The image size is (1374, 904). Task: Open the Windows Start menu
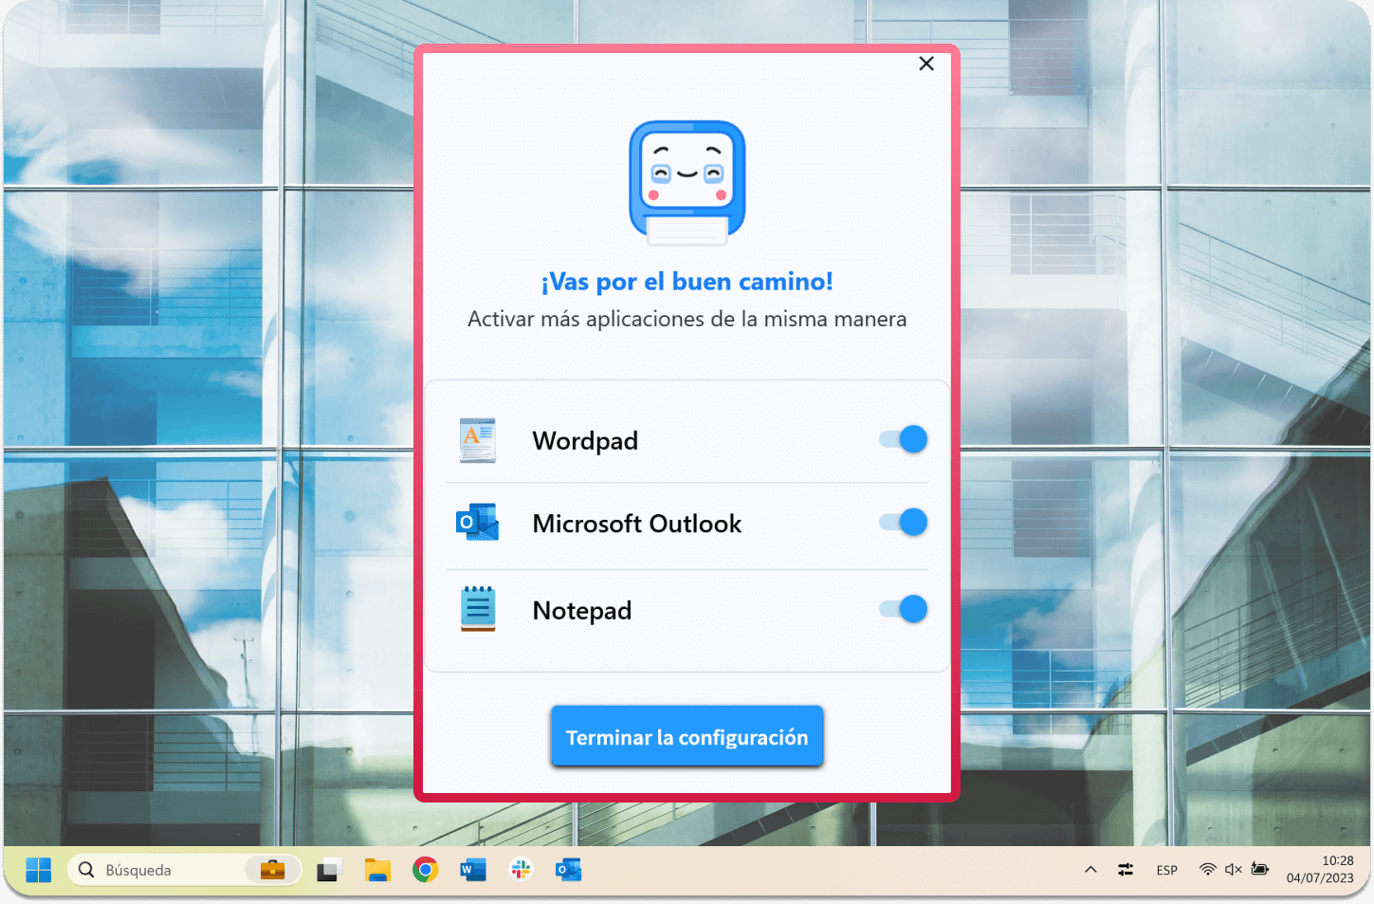[38, 870]
